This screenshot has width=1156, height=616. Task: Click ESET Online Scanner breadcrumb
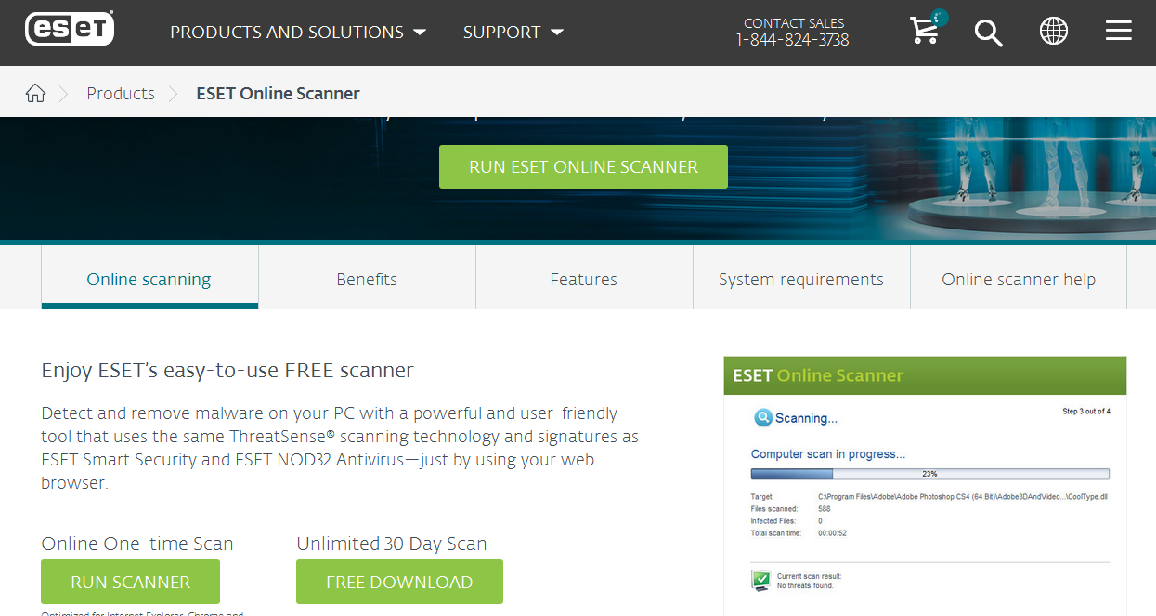[278, 94]
